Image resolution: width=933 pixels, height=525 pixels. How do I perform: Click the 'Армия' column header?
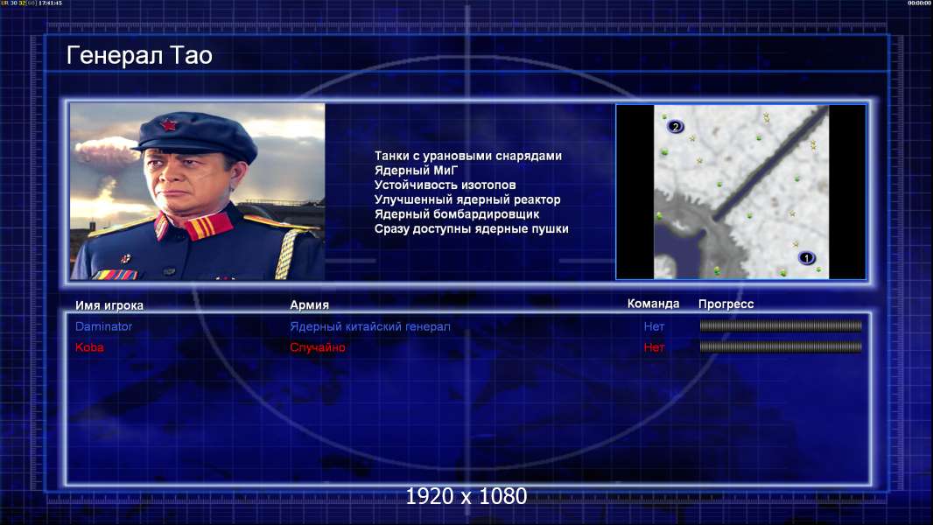click(310, 305)
